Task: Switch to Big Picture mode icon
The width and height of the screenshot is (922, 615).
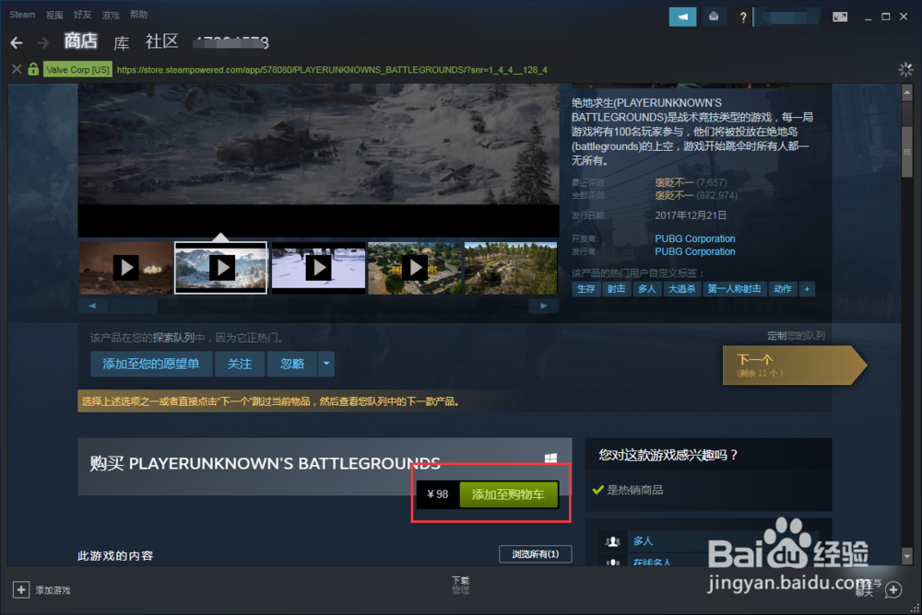Action: pos(840,17)
